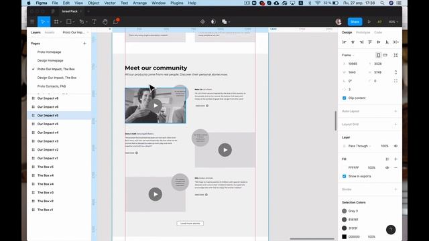429x241 pixels.
Task: Open macOS Spotlight search icon
Action: click(x=382, y=3)
